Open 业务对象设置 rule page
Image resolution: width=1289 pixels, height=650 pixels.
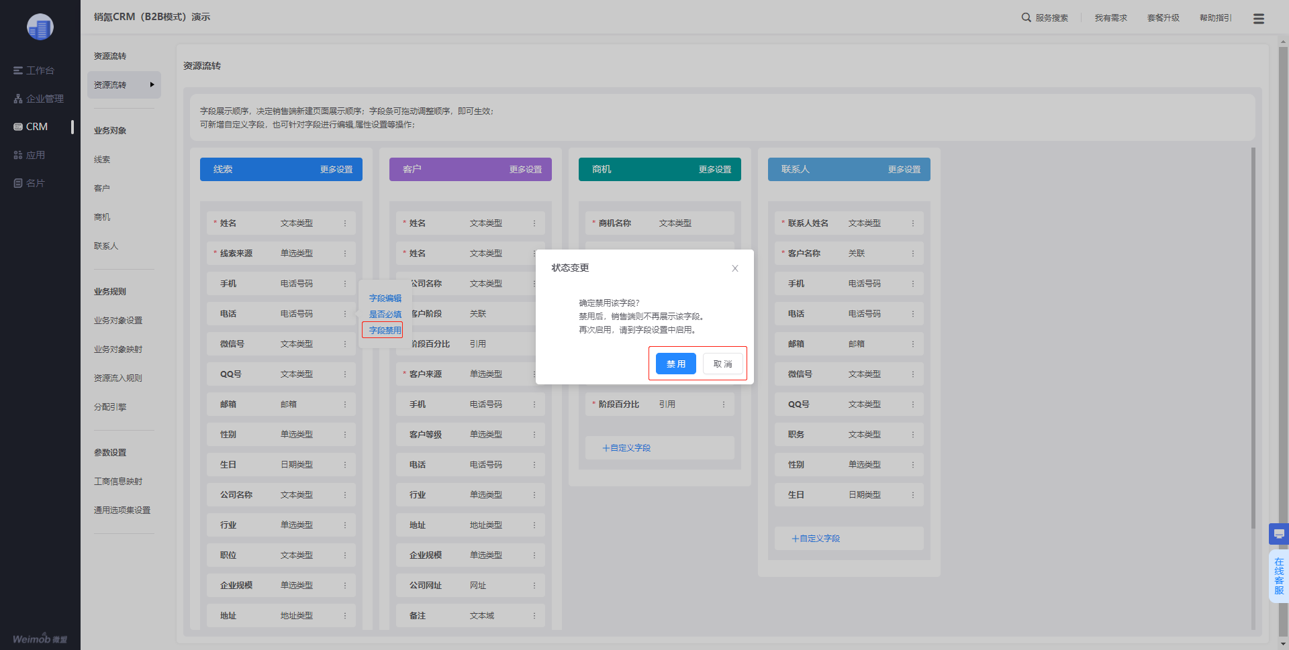click(118, 321)
